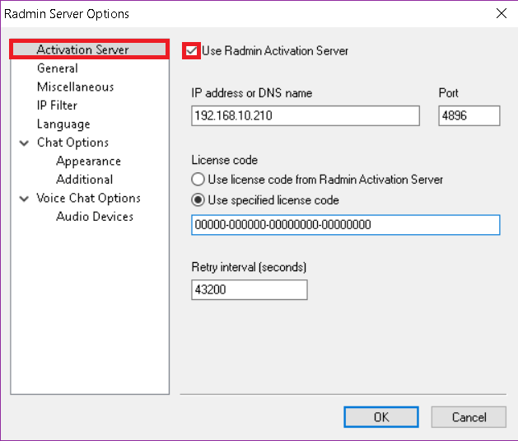Click the Retry interval seconds field
Viewport: 518px width, 441px height.
pyautogui.click(x=249, y=289)
